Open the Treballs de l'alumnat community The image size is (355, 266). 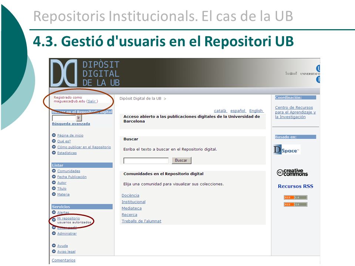pos(142,221)
